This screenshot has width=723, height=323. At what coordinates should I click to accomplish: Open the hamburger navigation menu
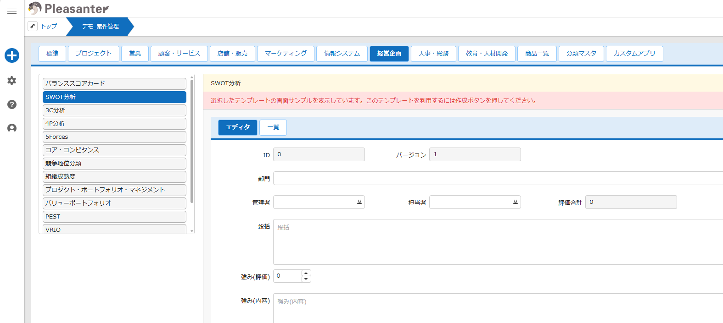coord(12,11)
